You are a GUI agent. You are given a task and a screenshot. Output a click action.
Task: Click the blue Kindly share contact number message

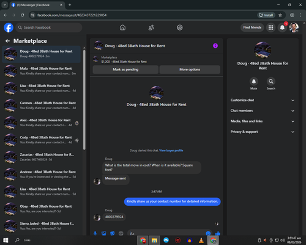(173, 202)
